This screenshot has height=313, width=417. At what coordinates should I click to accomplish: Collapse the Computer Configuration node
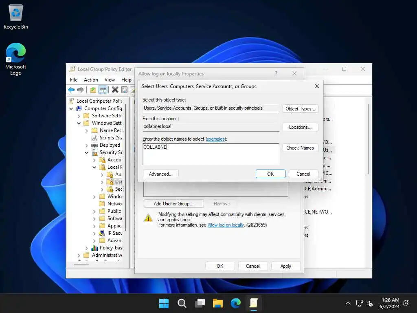[x=71, y=108]
